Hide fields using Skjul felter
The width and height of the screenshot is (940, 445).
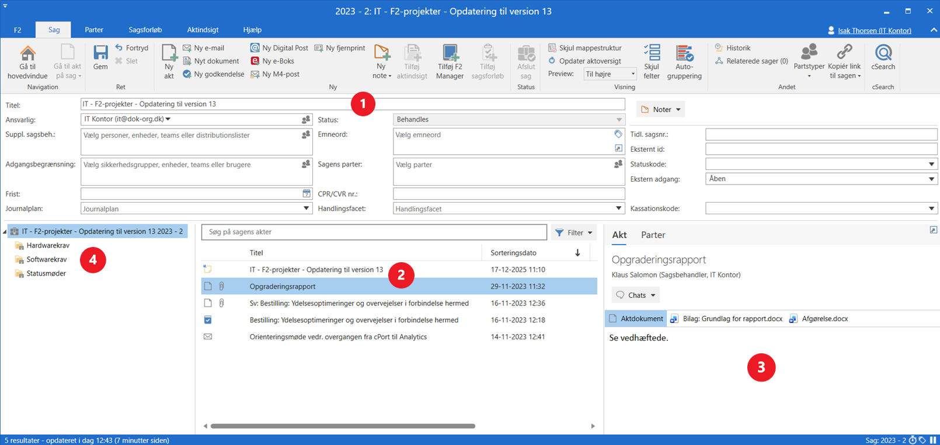click(652, 61)
